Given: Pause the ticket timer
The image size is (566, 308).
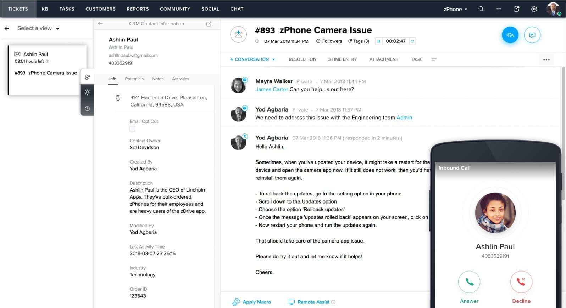Looking at the screenshot, I should pyautogui.click(x=379, y=41).
